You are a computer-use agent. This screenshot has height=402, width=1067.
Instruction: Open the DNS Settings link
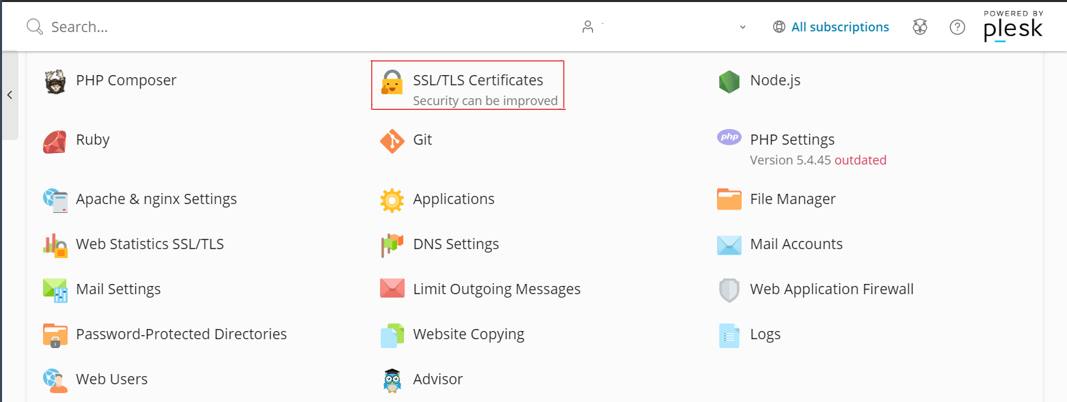[x=456, y=244]
